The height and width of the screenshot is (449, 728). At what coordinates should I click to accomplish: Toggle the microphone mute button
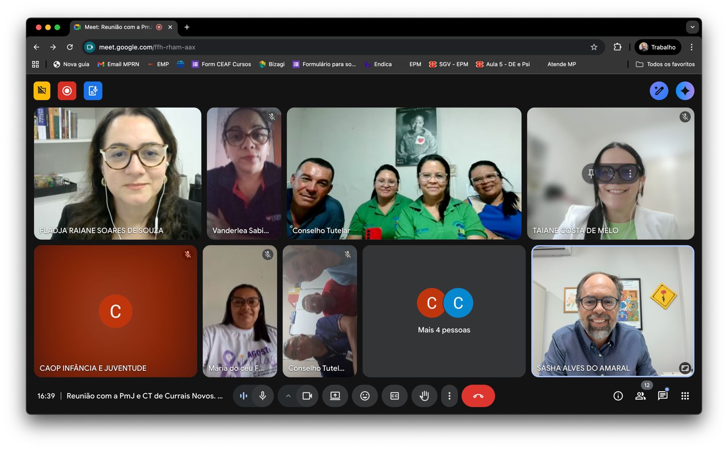(x=263, y=396)
